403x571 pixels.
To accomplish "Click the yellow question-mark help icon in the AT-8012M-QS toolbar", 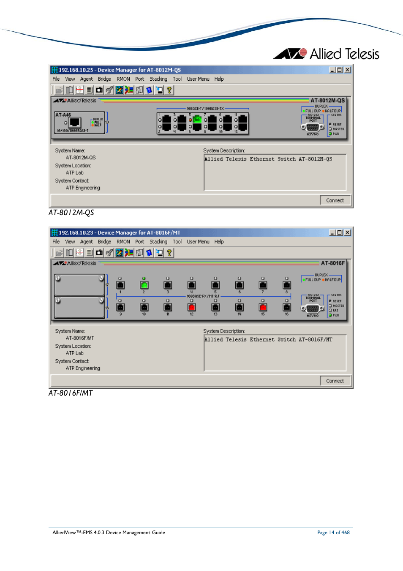I will click(169, 90).
